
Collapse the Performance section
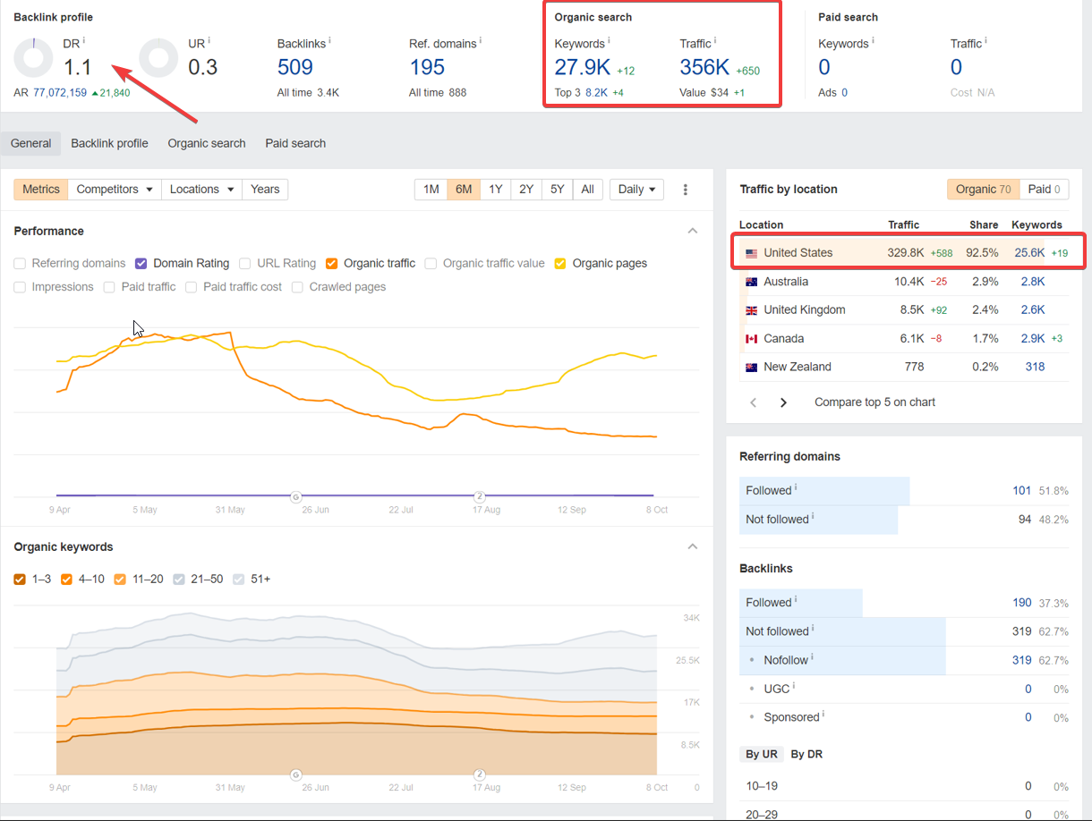point(692,231)
